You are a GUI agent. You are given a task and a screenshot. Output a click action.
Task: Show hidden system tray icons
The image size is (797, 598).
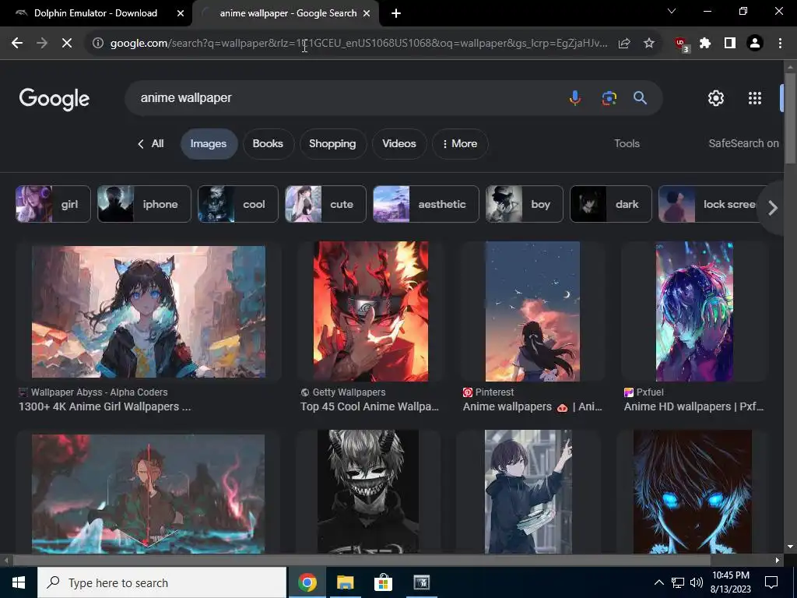(x=658, y=582)
